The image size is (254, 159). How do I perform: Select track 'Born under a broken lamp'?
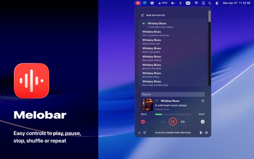click(173, 83)
